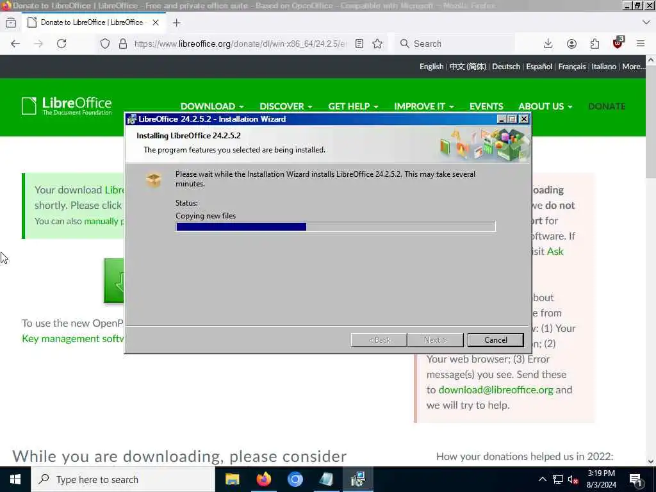Expand the list all tabs chevron
This screenshot has width=656, height=492.
pos(646,22)
